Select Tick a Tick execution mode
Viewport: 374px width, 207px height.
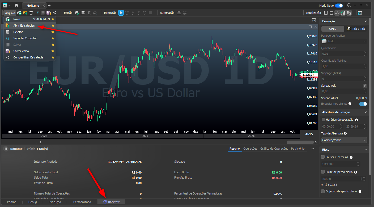[x=356, y=29]
